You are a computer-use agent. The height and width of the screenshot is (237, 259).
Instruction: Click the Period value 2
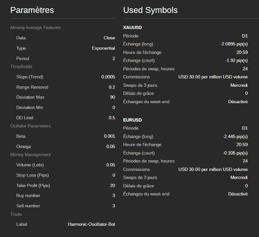(114, 59)
